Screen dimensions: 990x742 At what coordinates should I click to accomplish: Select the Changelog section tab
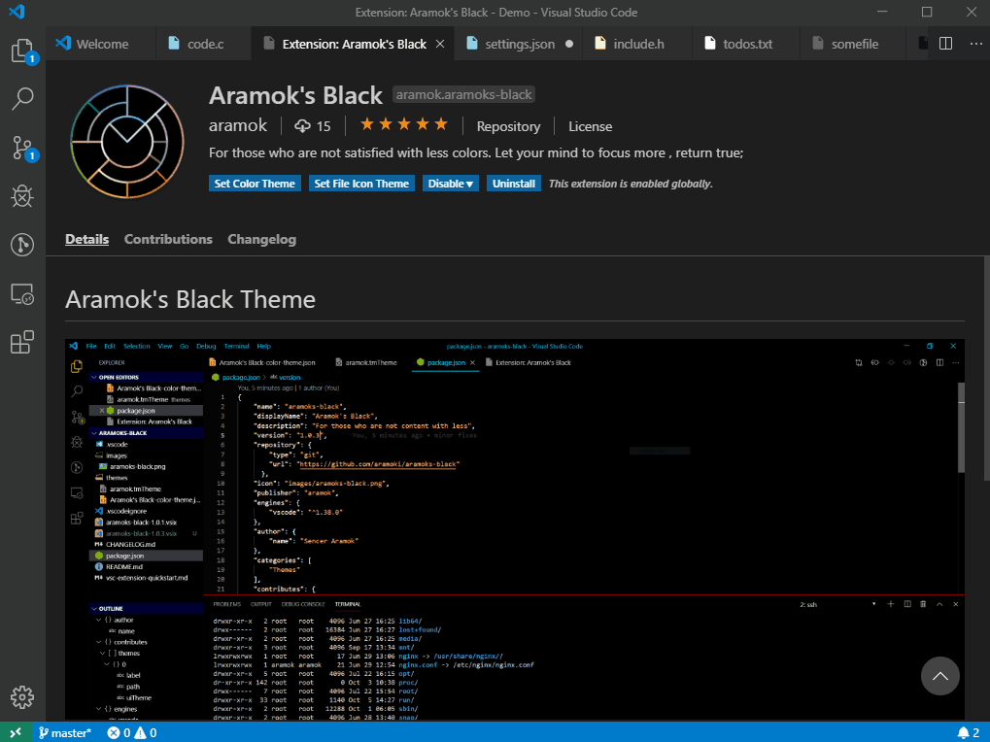tap(261, 239)
